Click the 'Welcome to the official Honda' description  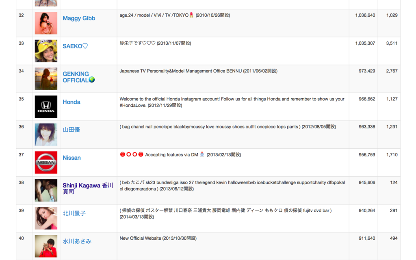tap(232, 102)
